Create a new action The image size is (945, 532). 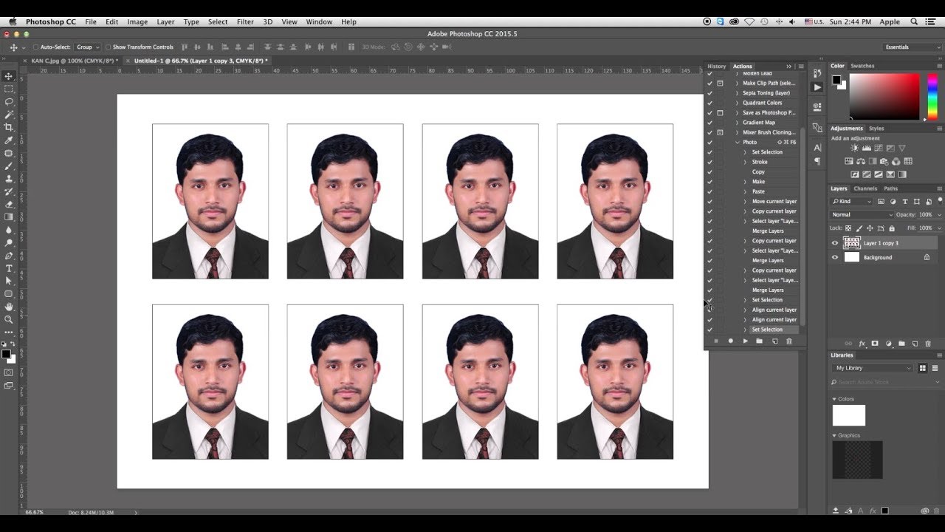point(774,341)
